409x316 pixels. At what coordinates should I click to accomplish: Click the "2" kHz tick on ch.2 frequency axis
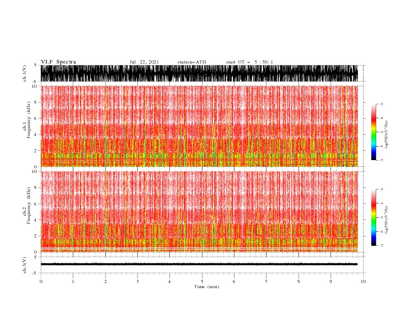[36, 236]
